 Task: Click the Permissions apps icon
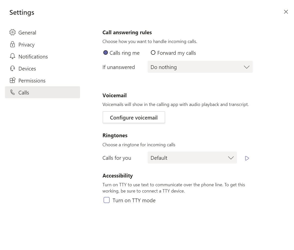point(13,80)
